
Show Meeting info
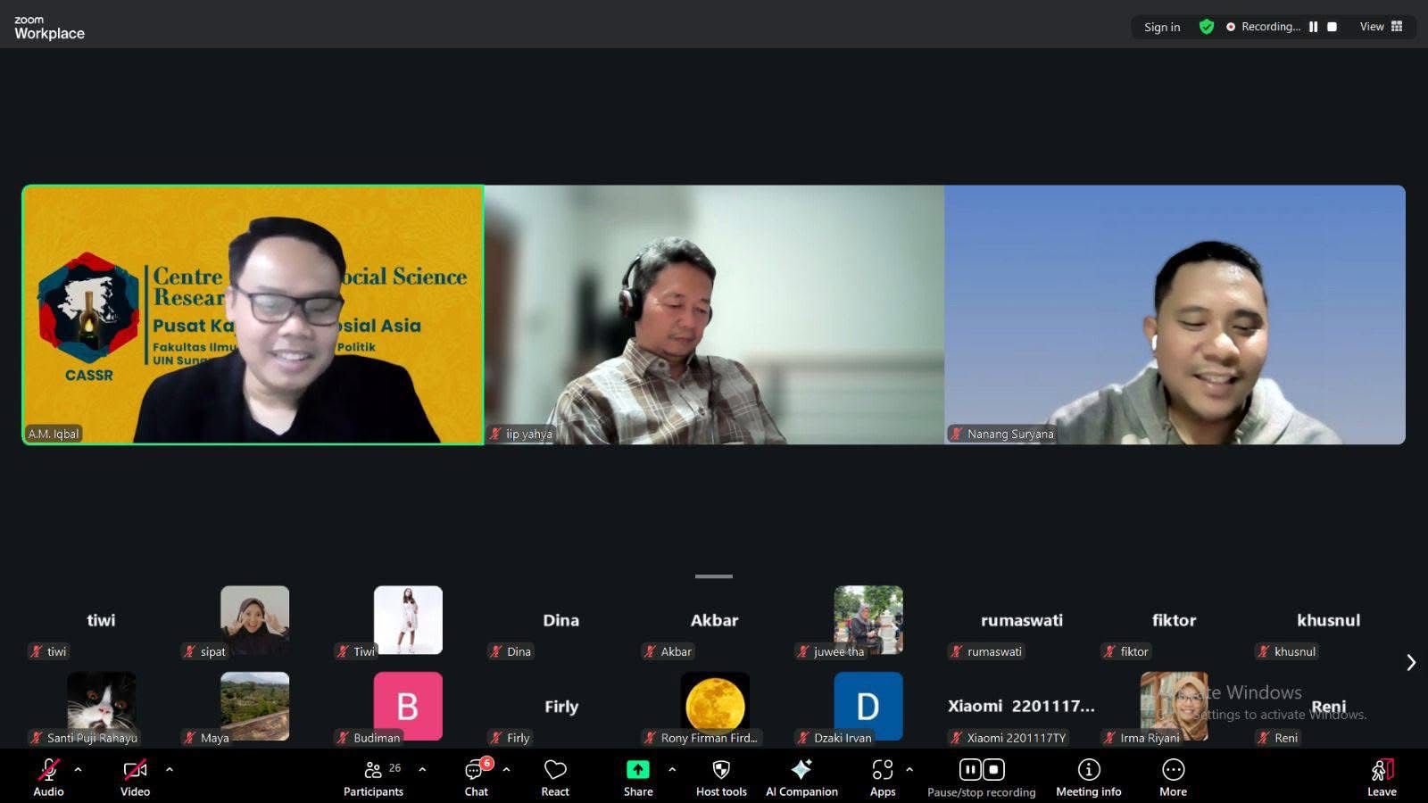[1088, 776]
